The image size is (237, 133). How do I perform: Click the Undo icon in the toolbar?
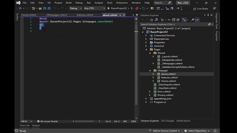coord(55,8)
